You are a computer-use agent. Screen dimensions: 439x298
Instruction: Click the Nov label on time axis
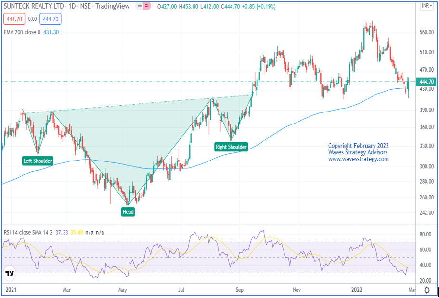297,290
